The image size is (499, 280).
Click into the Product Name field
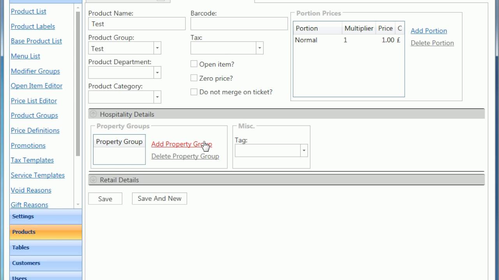tap(137, 24)
